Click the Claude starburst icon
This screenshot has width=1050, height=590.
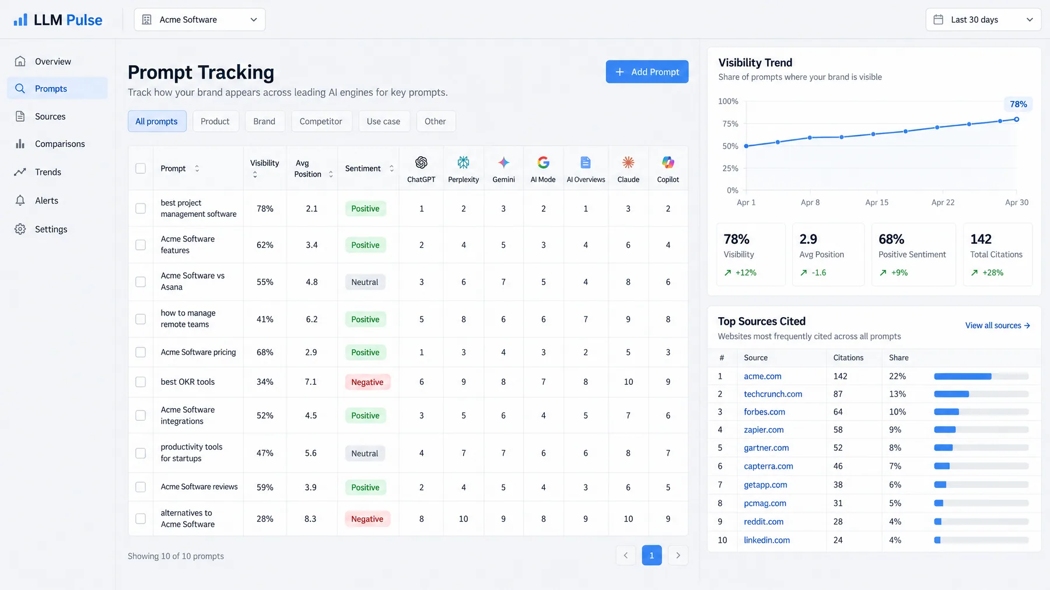(628, 162)
